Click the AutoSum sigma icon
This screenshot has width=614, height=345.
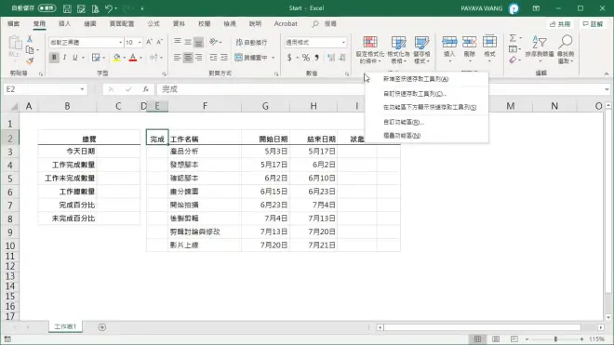click(x=513, y=38)
